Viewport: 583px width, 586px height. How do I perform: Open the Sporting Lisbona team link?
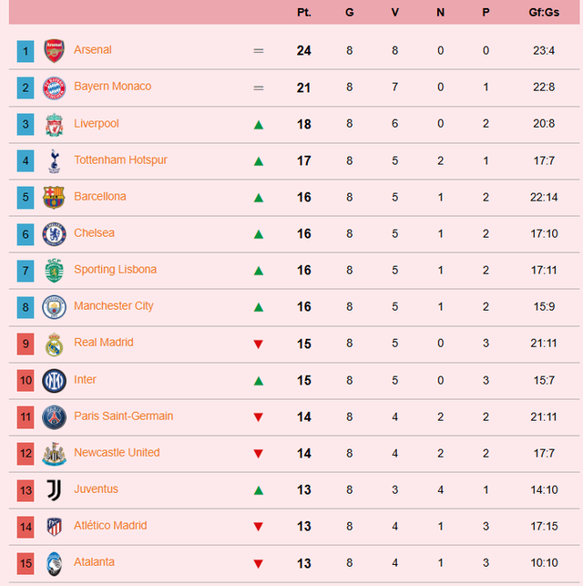click(115, 270)
